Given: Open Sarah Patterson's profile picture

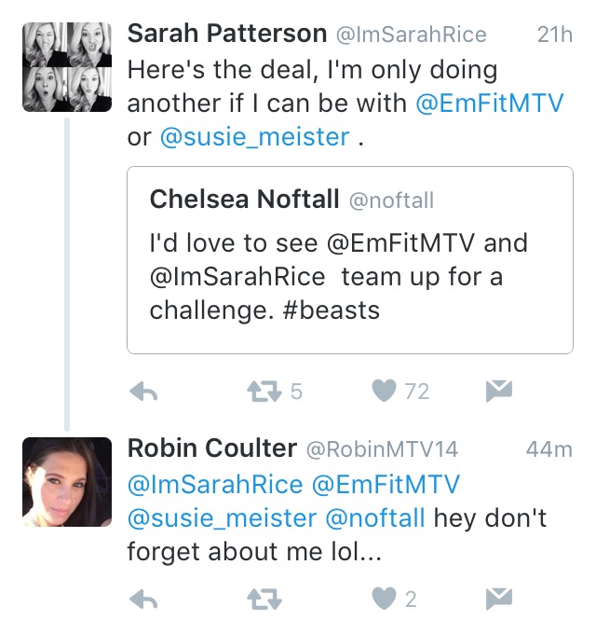Looking at the screenshot, I should tap(67, 67).
